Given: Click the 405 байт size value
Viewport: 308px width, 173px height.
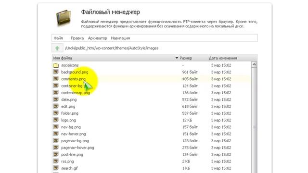Looking at the screenshot, I should 190,79.
